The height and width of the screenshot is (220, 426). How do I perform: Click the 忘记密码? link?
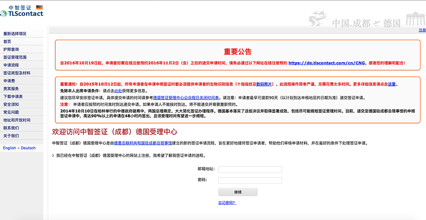point(227,203)
